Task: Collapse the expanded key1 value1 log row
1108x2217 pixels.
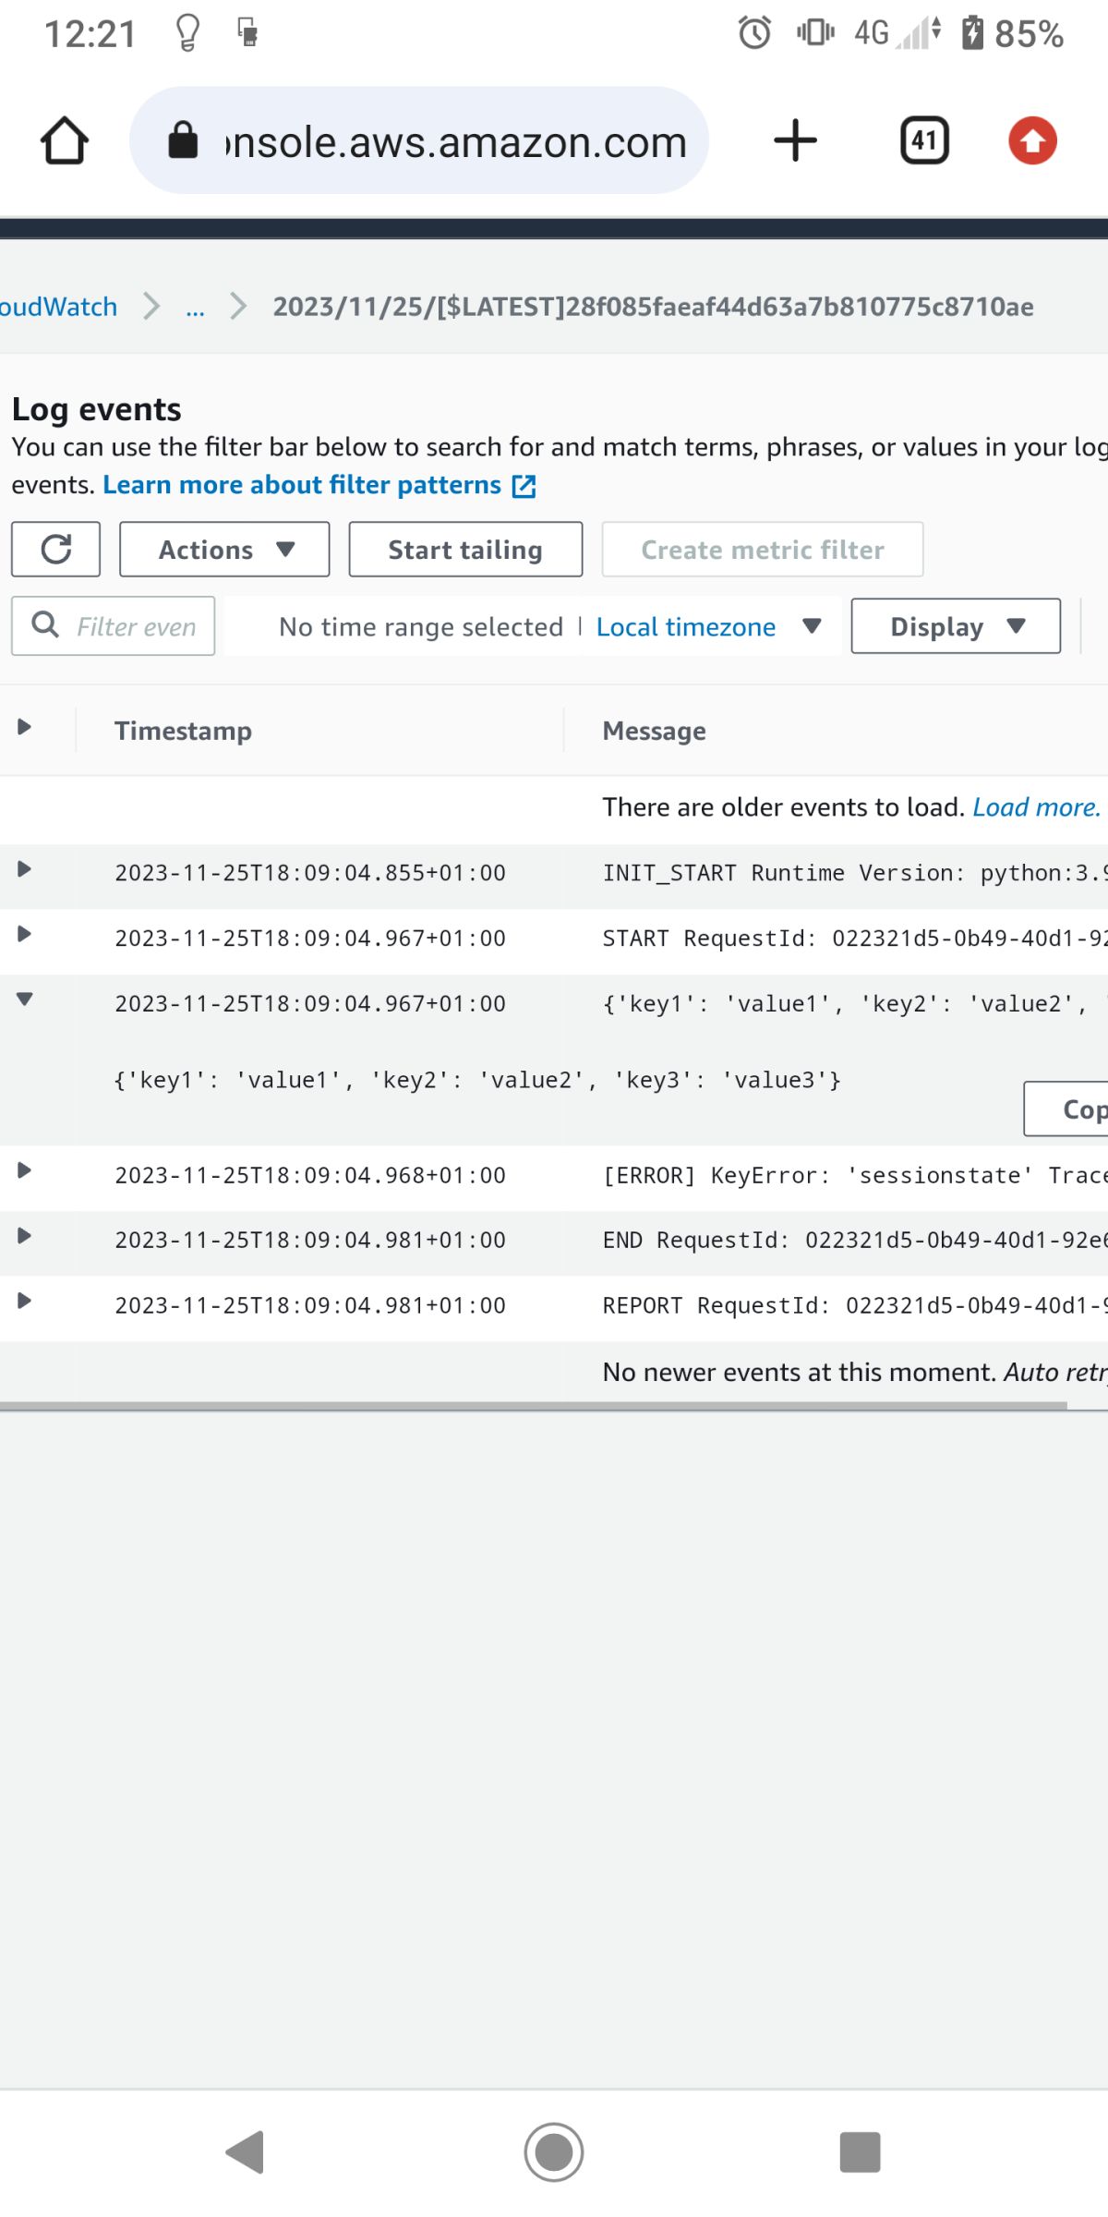Action: click(25, 999)
